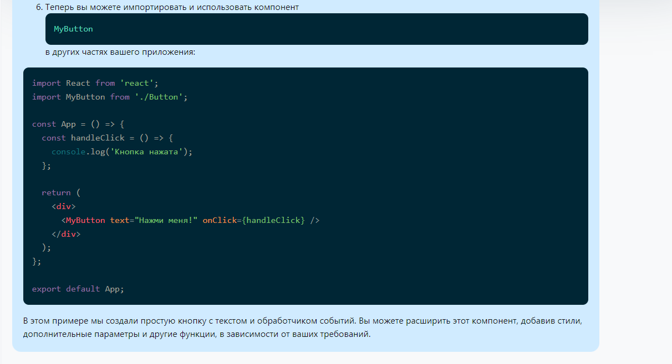
Task: Click the onClick={handleClick} attribute
Action: (253, 220)
